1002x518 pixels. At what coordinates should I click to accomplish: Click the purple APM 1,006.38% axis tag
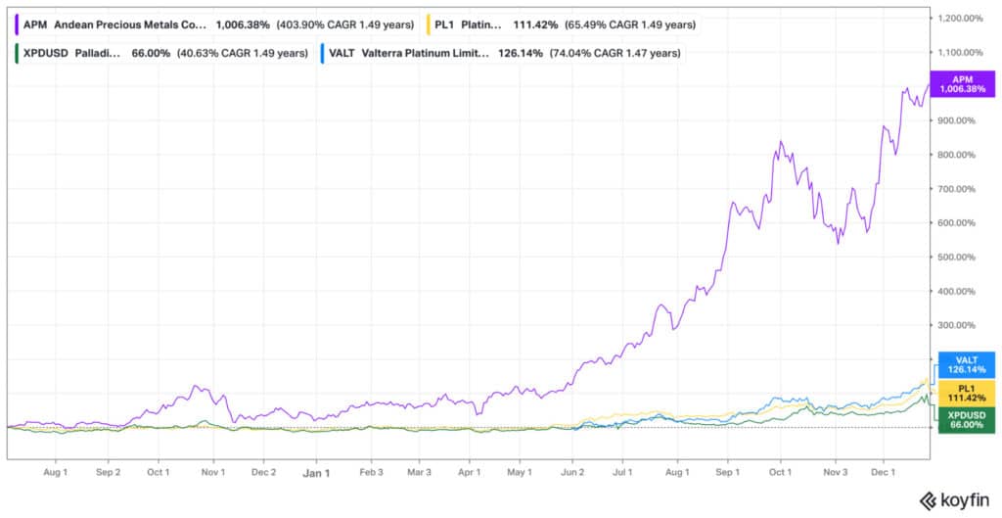(966, 83)
